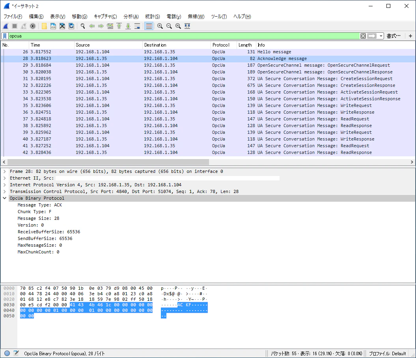This screenshot has width=416, height=358.
Task: Zoom out on packet text
Action: point(169,26)
